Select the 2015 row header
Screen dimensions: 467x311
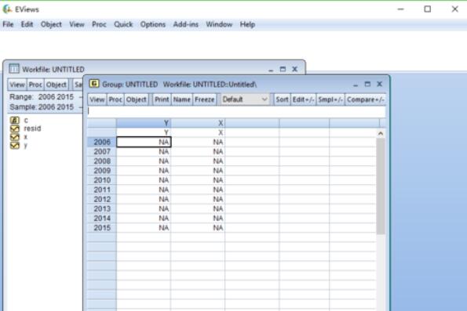point(102,228)
